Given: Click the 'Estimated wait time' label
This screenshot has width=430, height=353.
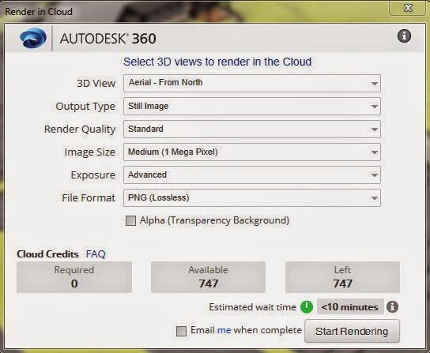Looking at the screenshot, I should [252, 307].
